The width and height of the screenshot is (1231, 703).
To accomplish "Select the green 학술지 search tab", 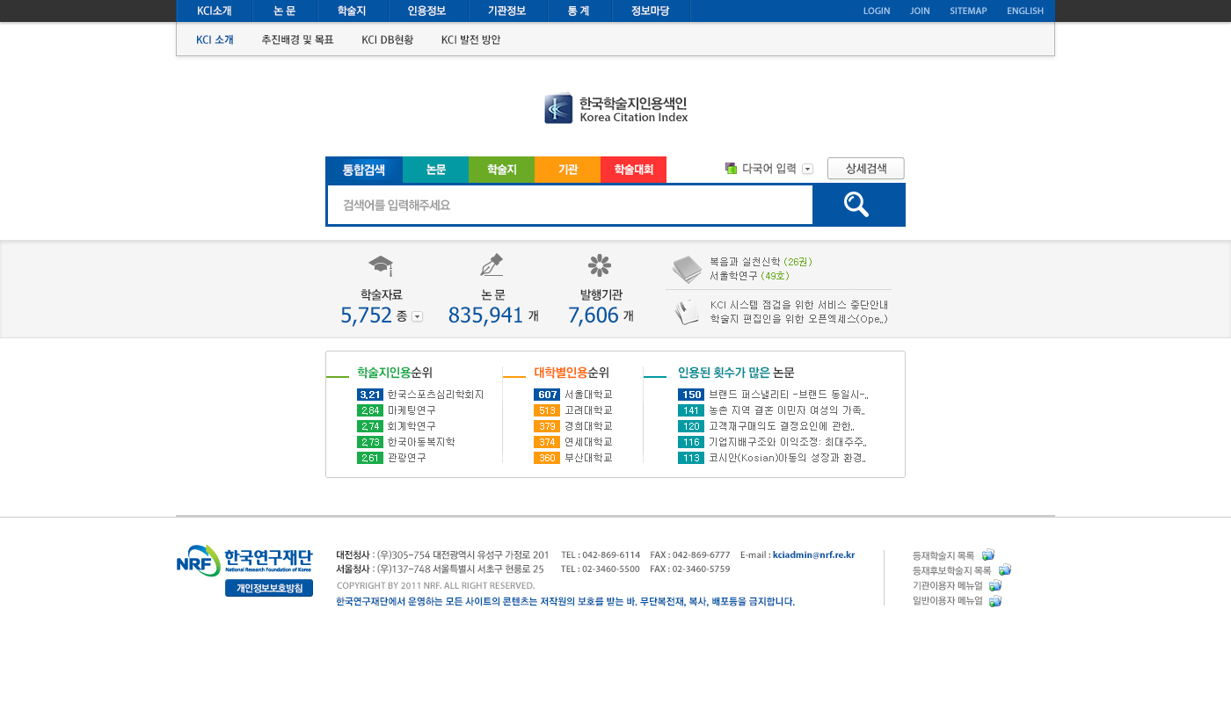I will click(x=501, y=170).
